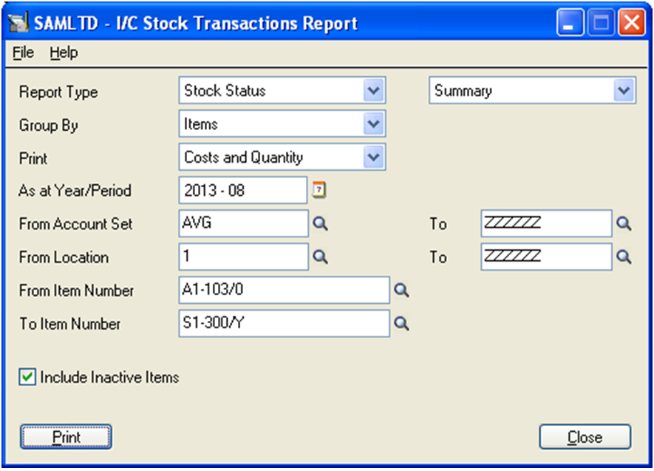Expand the Summary dropdown

(x=624, y=90)
